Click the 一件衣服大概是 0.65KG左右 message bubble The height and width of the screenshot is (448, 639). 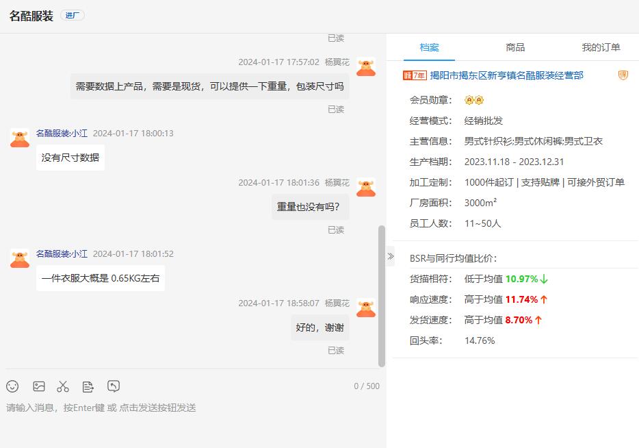pos(101,279)
